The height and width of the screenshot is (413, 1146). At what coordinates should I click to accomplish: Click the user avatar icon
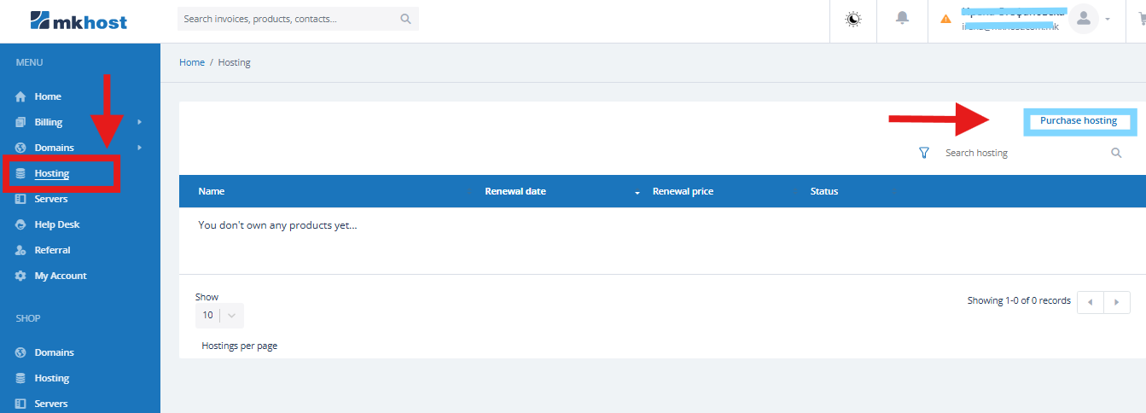click(x=1084, y=19)
